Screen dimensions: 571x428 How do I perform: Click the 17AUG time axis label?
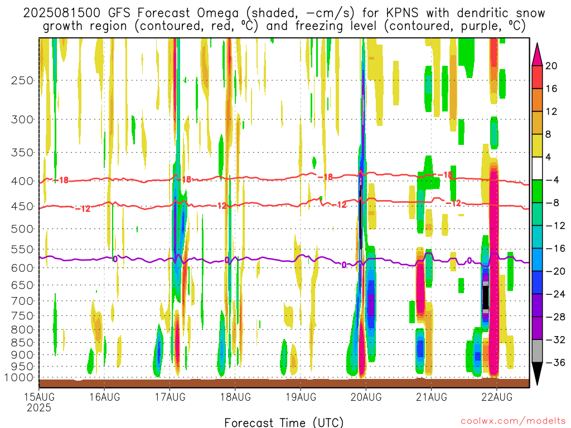170,397
